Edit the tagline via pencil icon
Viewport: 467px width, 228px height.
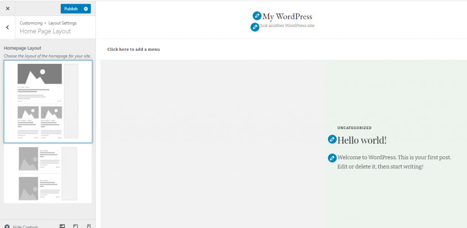coord(254,27)
